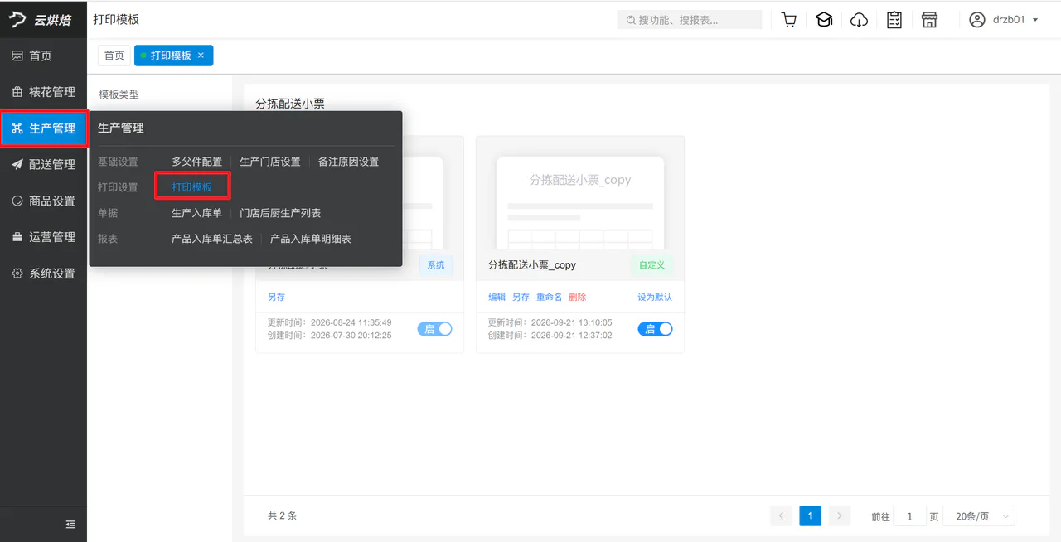
Task: Click the clipboard checklist icon in header
Action: pyautogui.click(x=894, y=20)
